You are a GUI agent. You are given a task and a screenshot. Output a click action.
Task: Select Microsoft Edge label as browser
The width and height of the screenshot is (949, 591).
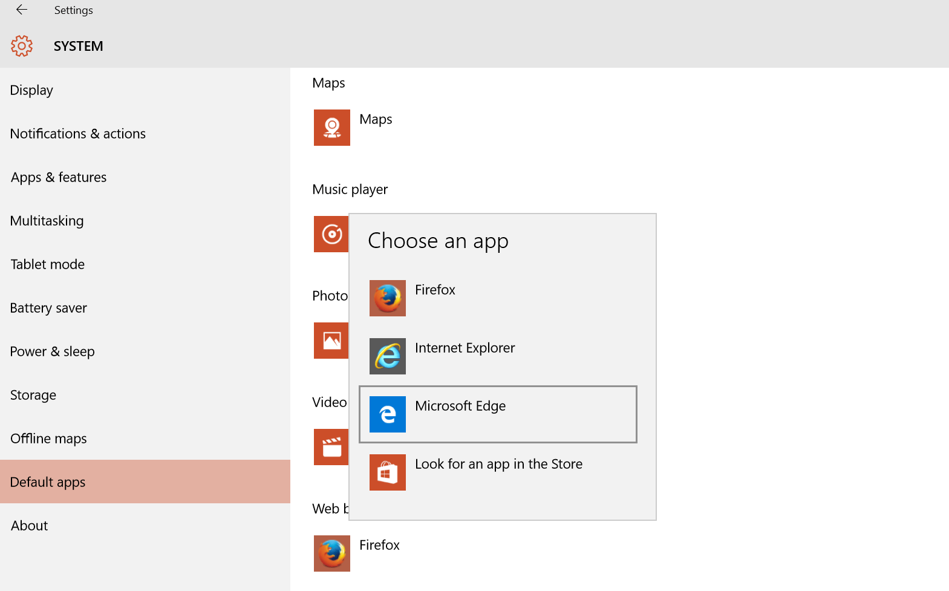[460, 407]
